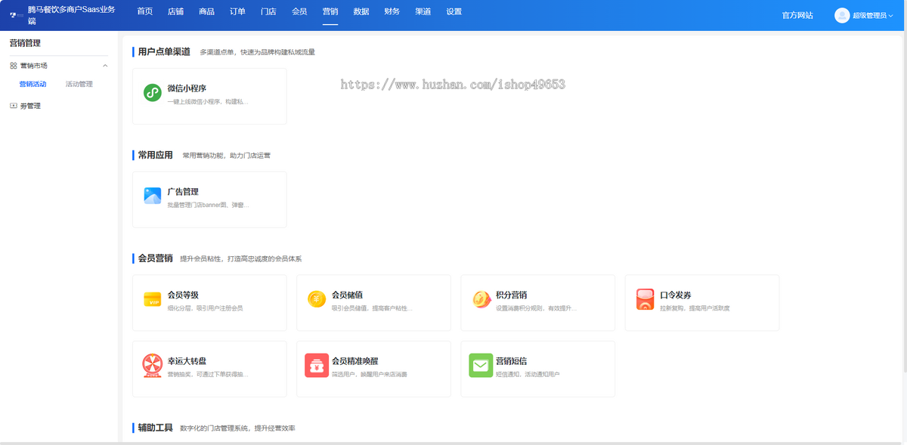Open the 超级管理员 dropdown arrow
The height and width of the screenshot is (445, 907).
click(890, 16)
